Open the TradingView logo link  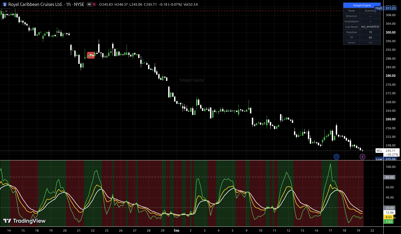pyautogui.click(x=24, y=221)
